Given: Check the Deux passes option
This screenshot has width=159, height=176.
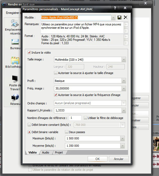Looking at the screenshot, I should [67, 132].
